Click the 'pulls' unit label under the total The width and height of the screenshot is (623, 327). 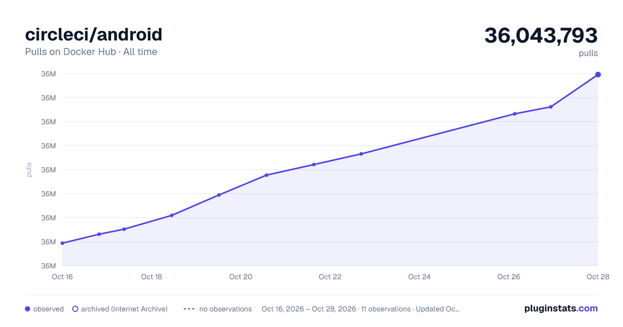tap(589, 53)
